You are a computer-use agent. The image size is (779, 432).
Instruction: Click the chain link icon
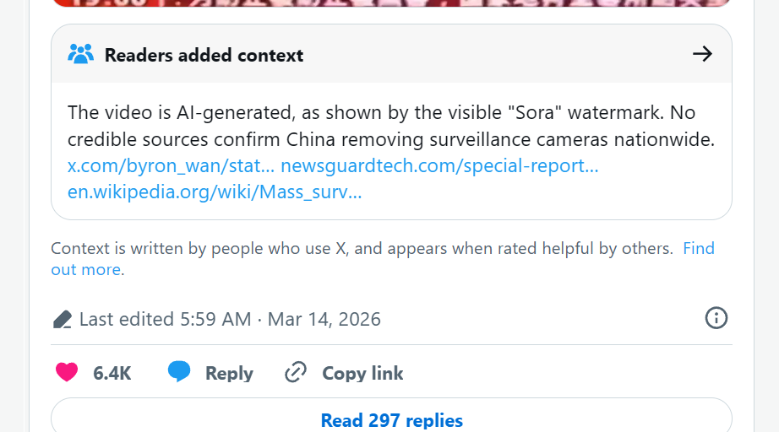[x=295, y=372]
